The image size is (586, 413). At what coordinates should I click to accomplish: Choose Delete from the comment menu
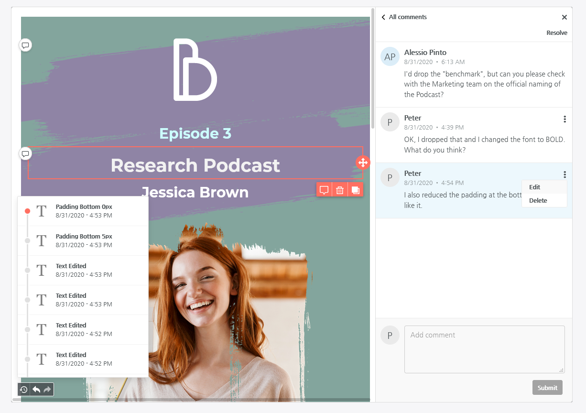tap(538, 201)
